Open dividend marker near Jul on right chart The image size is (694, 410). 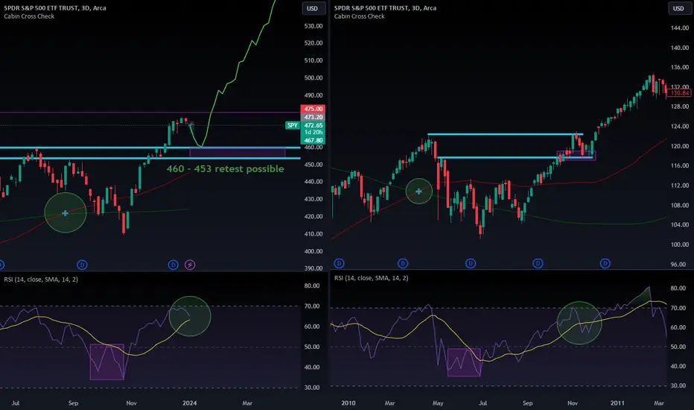pos(471,264)
